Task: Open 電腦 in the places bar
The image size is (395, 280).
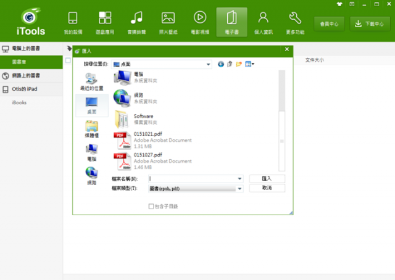Action: (x=92, y=153)
